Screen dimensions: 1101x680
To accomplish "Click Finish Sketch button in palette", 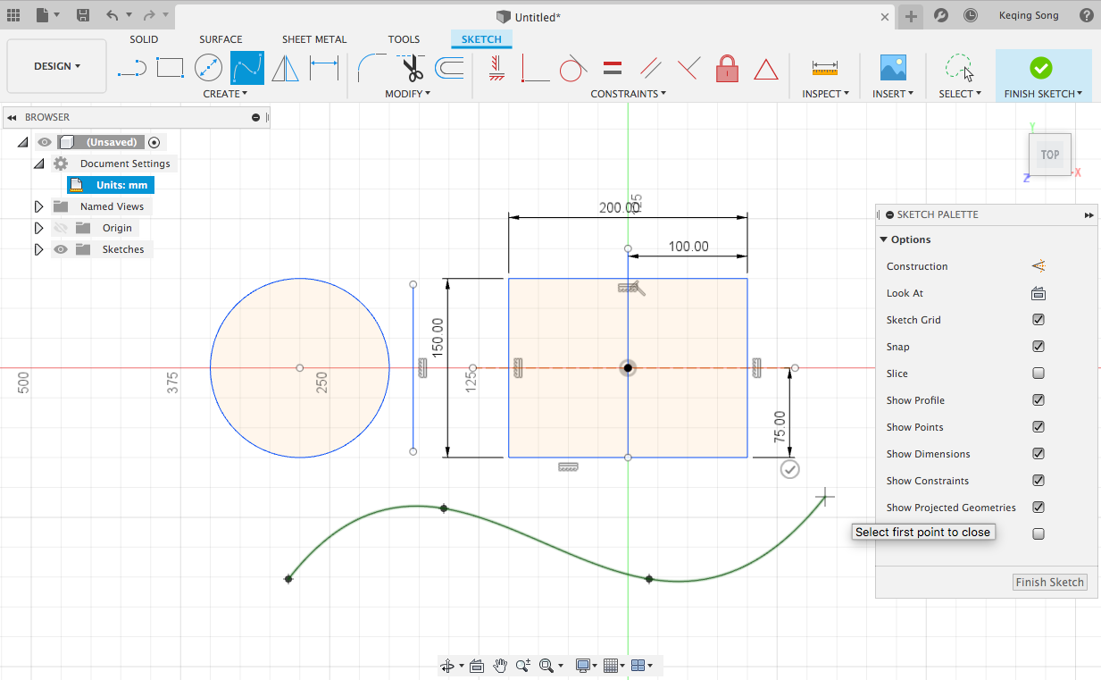I will point(1049,582).
